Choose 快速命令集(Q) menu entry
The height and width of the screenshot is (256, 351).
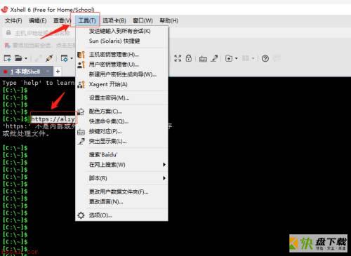pyautogui.click(x=121, y=121)
